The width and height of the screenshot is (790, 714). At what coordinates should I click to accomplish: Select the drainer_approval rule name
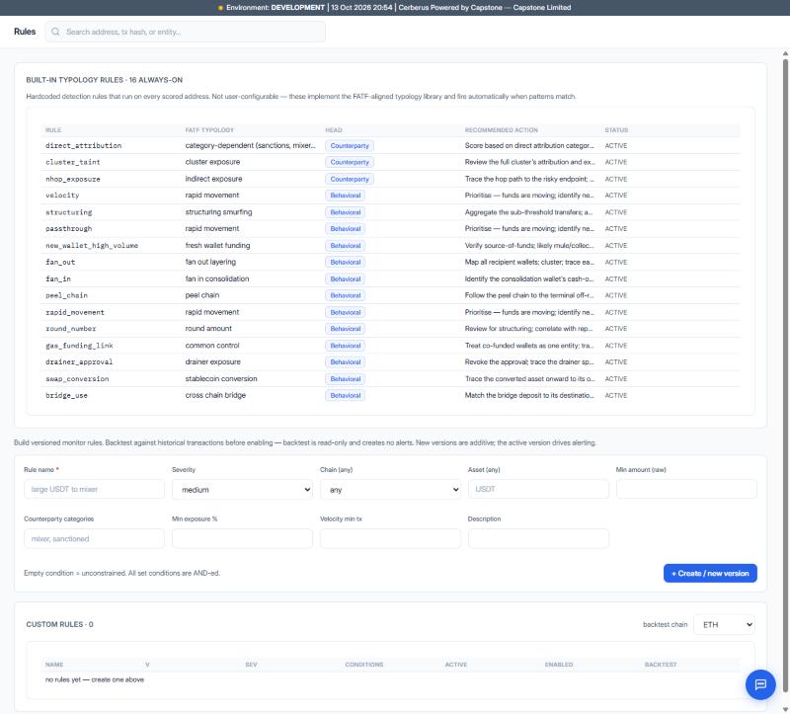click(79, 361)
